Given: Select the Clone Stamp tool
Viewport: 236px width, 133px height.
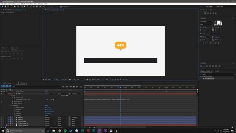Looking at the screenshot, I should (34, 7).
